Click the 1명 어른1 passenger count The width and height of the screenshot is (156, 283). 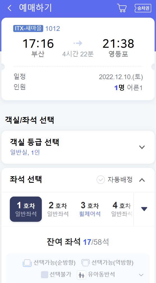click(x=129, y=88)
